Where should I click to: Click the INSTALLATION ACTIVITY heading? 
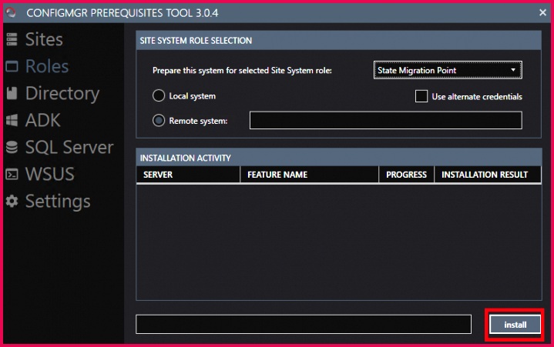[185, 158]
